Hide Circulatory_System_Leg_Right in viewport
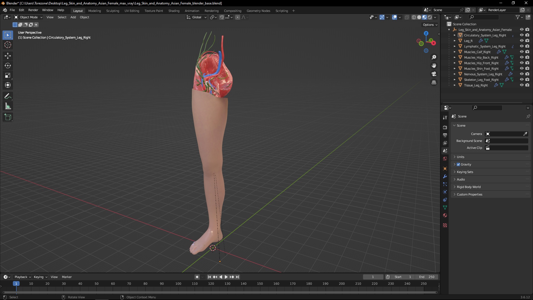This screenshot has width=533, height=300. coord(522,35)
